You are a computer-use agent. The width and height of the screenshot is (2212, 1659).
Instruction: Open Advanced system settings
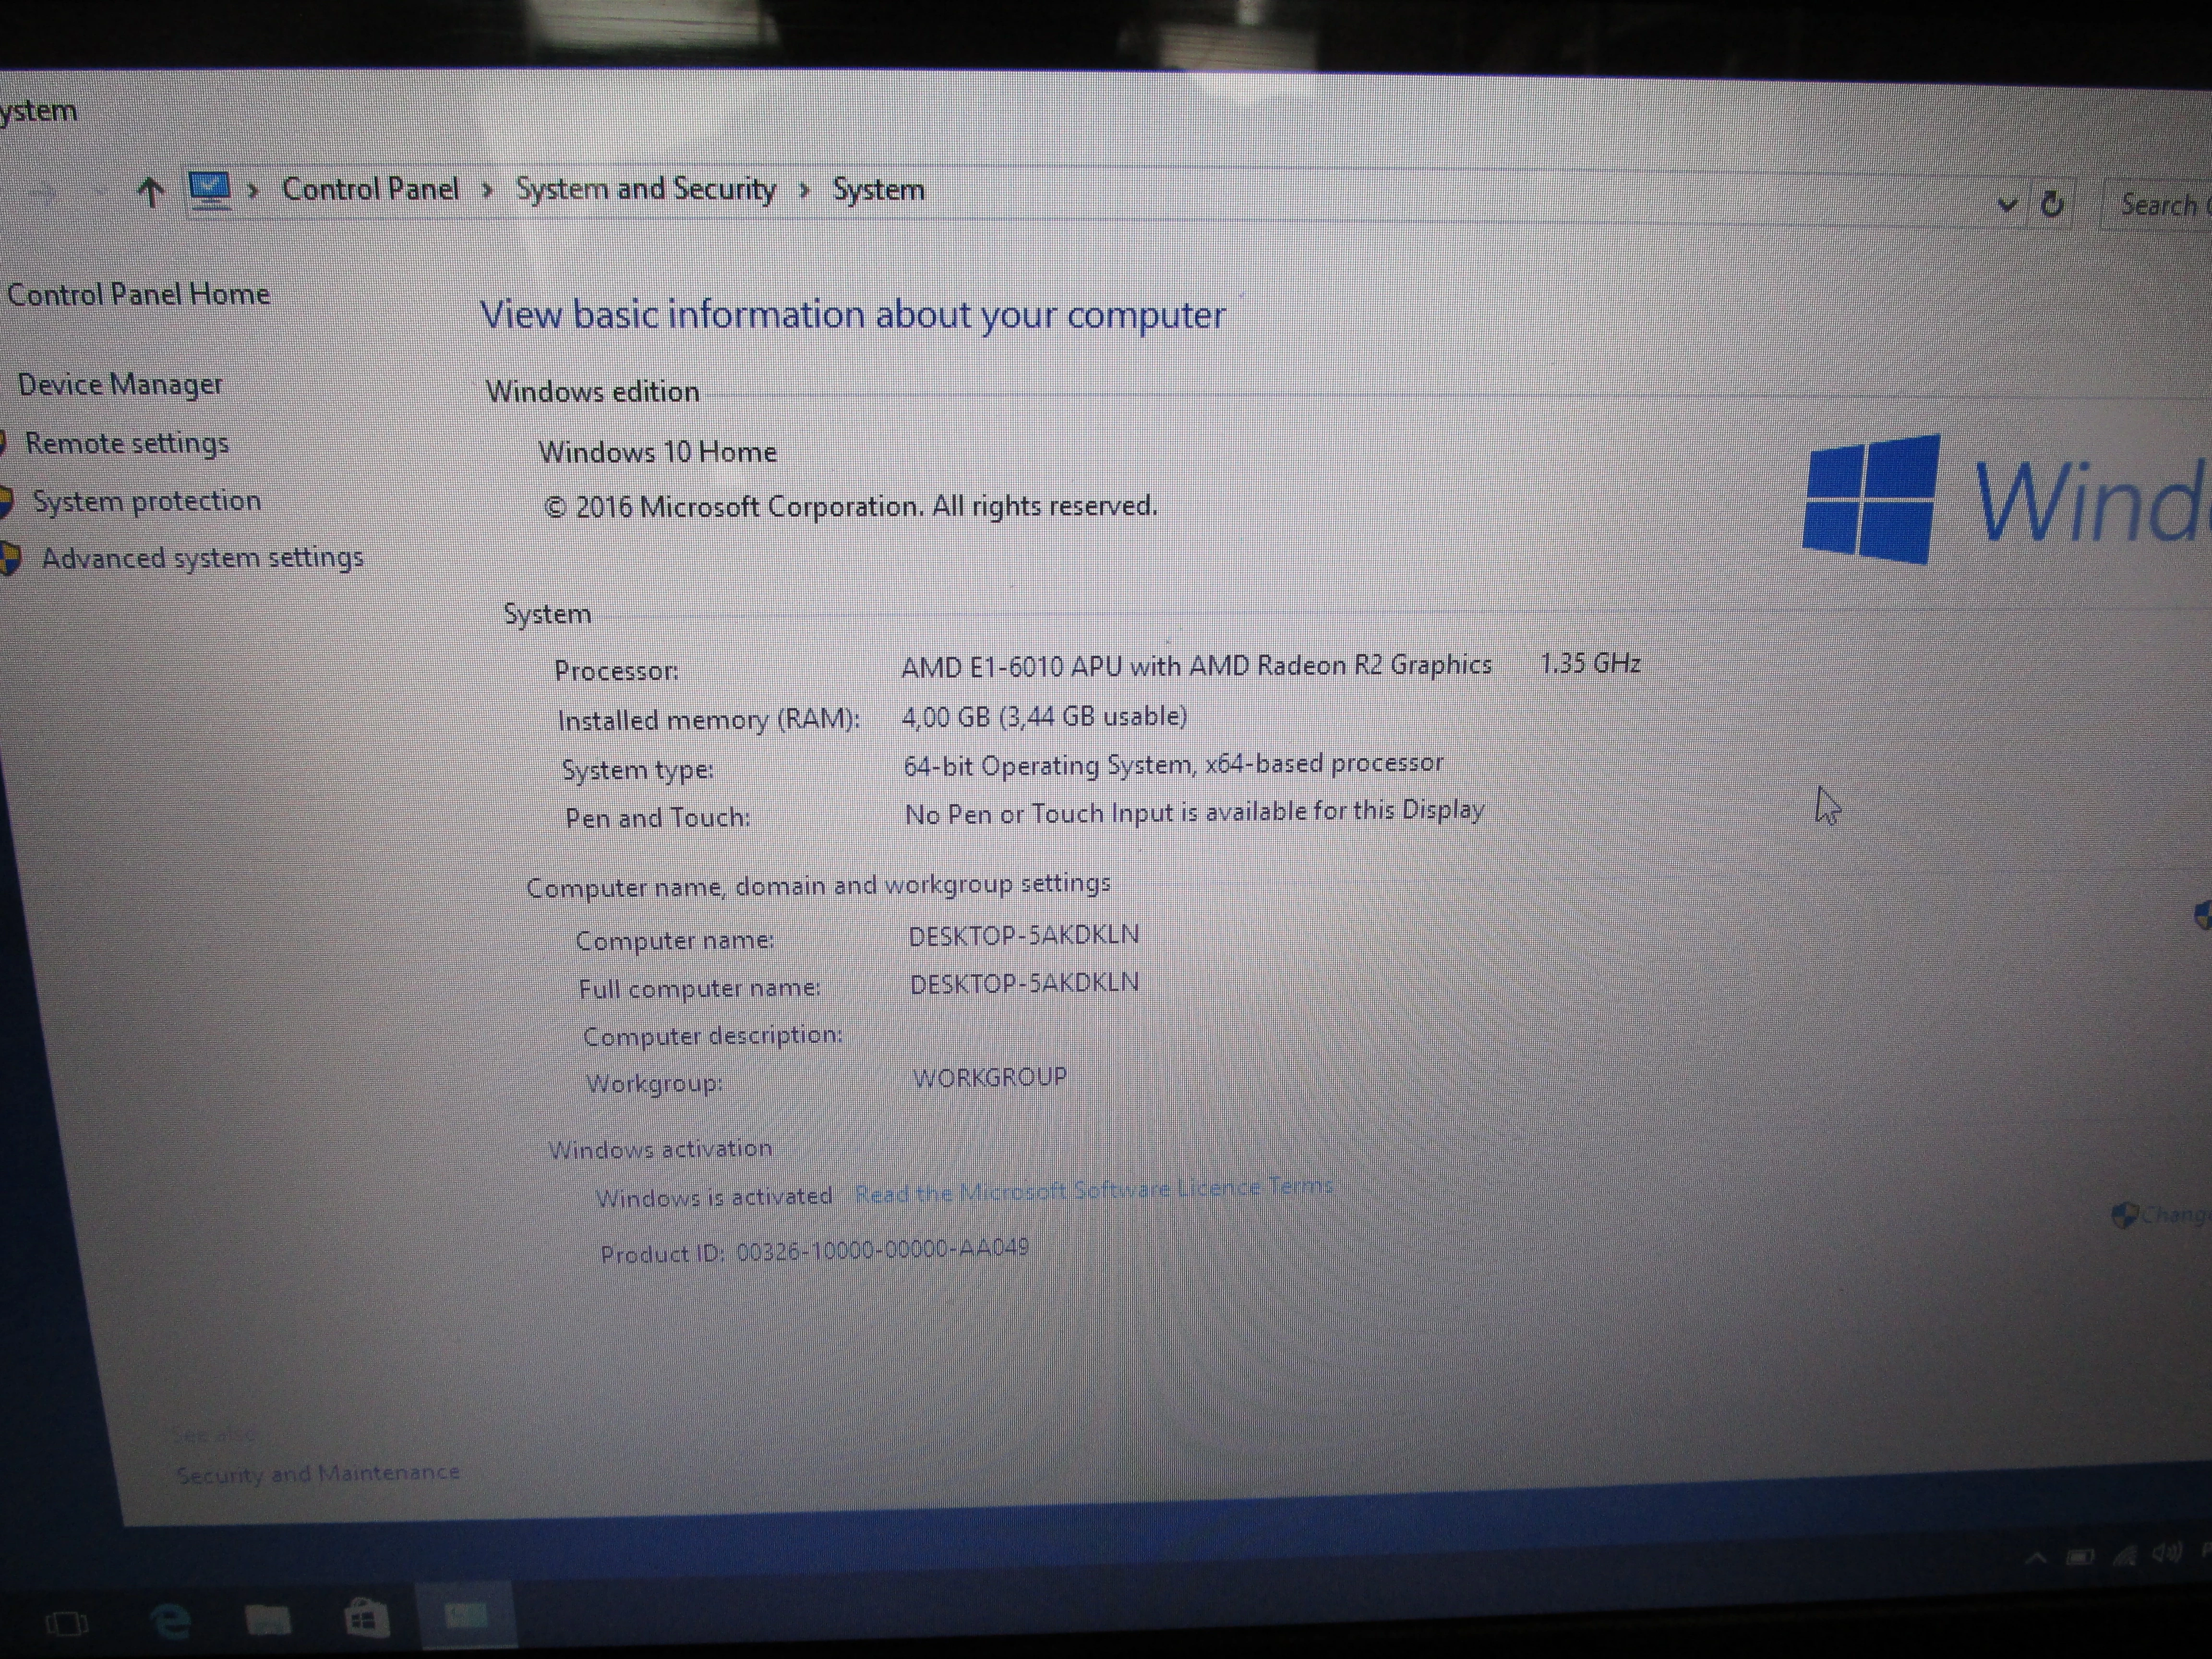click(203, 558)
